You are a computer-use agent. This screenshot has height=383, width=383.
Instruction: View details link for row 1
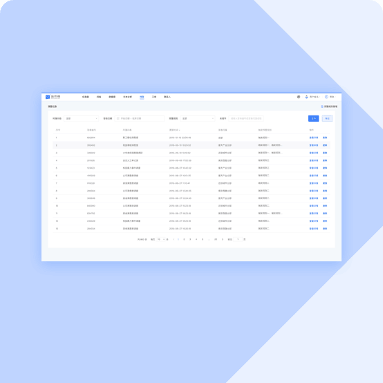[314, 138]
